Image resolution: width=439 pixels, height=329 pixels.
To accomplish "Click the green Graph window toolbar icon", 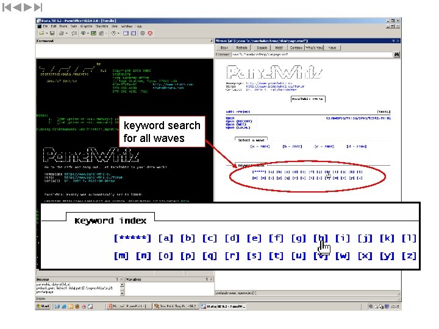I will click(x=93, y=34).
